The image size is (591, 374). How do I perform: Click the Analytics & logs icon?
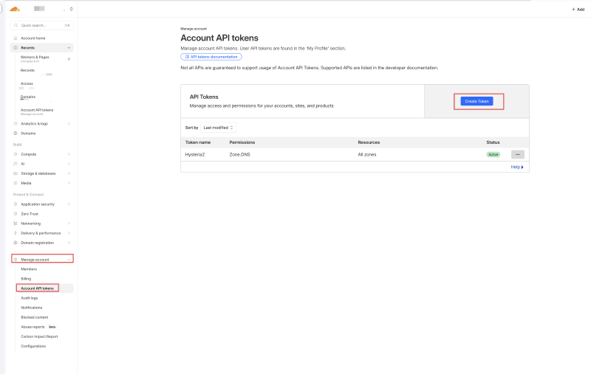point(16,123)
